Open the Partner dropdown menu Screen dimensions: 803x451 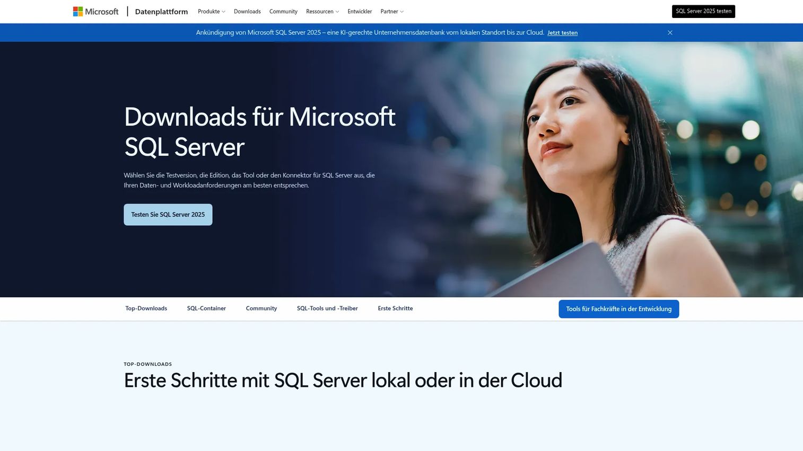[392, 12]
